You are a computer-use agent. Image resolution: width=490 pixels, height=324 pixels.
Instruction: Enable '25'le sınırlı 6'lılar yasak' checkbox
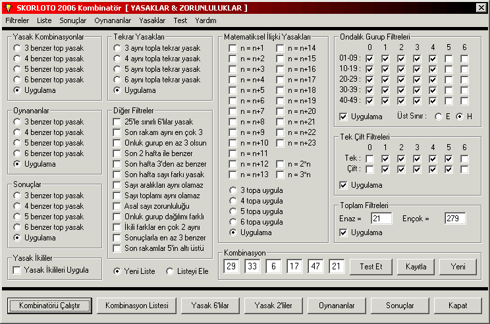[x=118, y=122]
